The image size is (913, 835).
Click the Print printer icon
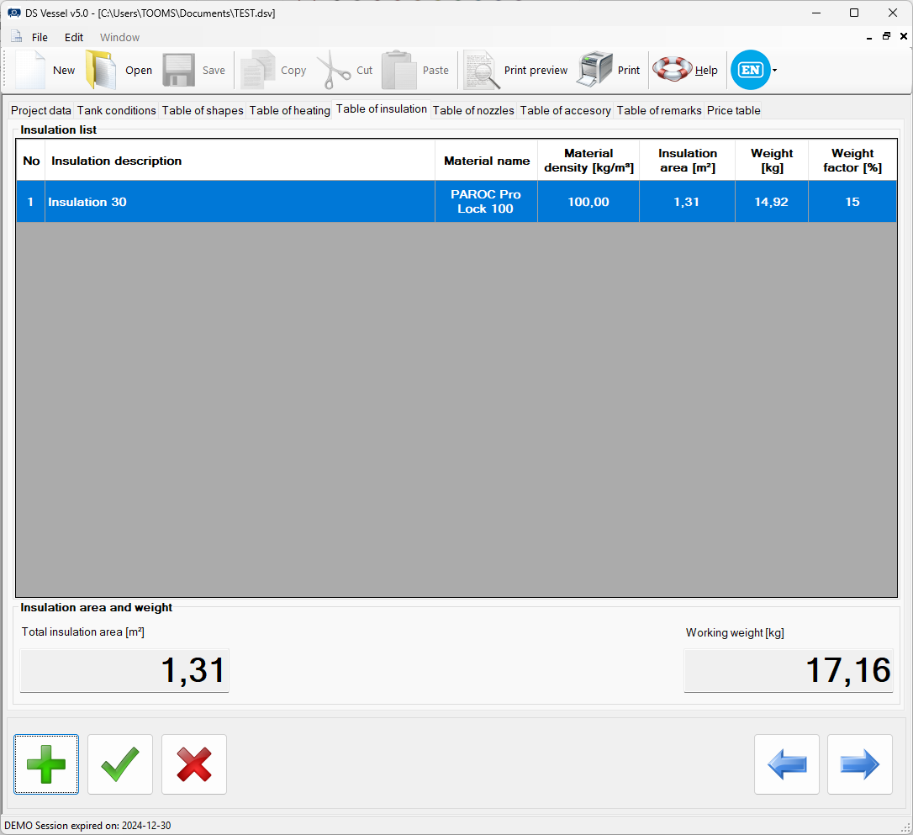pos(594,71)
